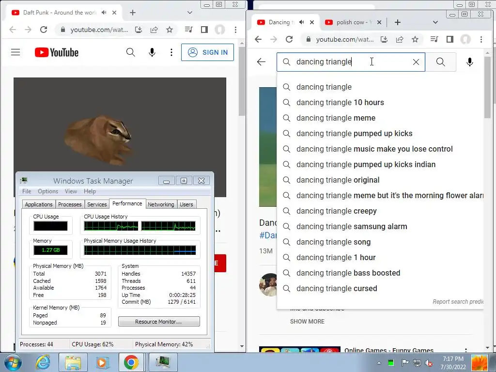
Task: Mute Daft Punk tab via speaker icon
Action: (x=104, y=13)
